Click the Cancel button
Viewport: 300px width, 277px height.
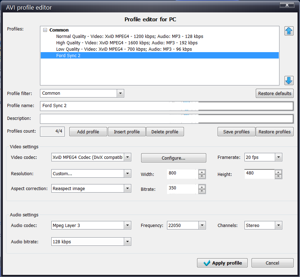point(272,263)
